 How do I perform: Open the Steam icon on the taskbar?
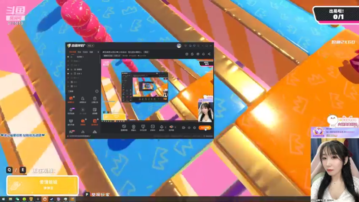52,199
